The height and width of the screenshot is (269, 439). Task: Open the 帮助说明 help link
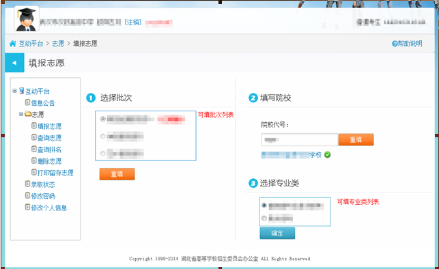(407, 44)
